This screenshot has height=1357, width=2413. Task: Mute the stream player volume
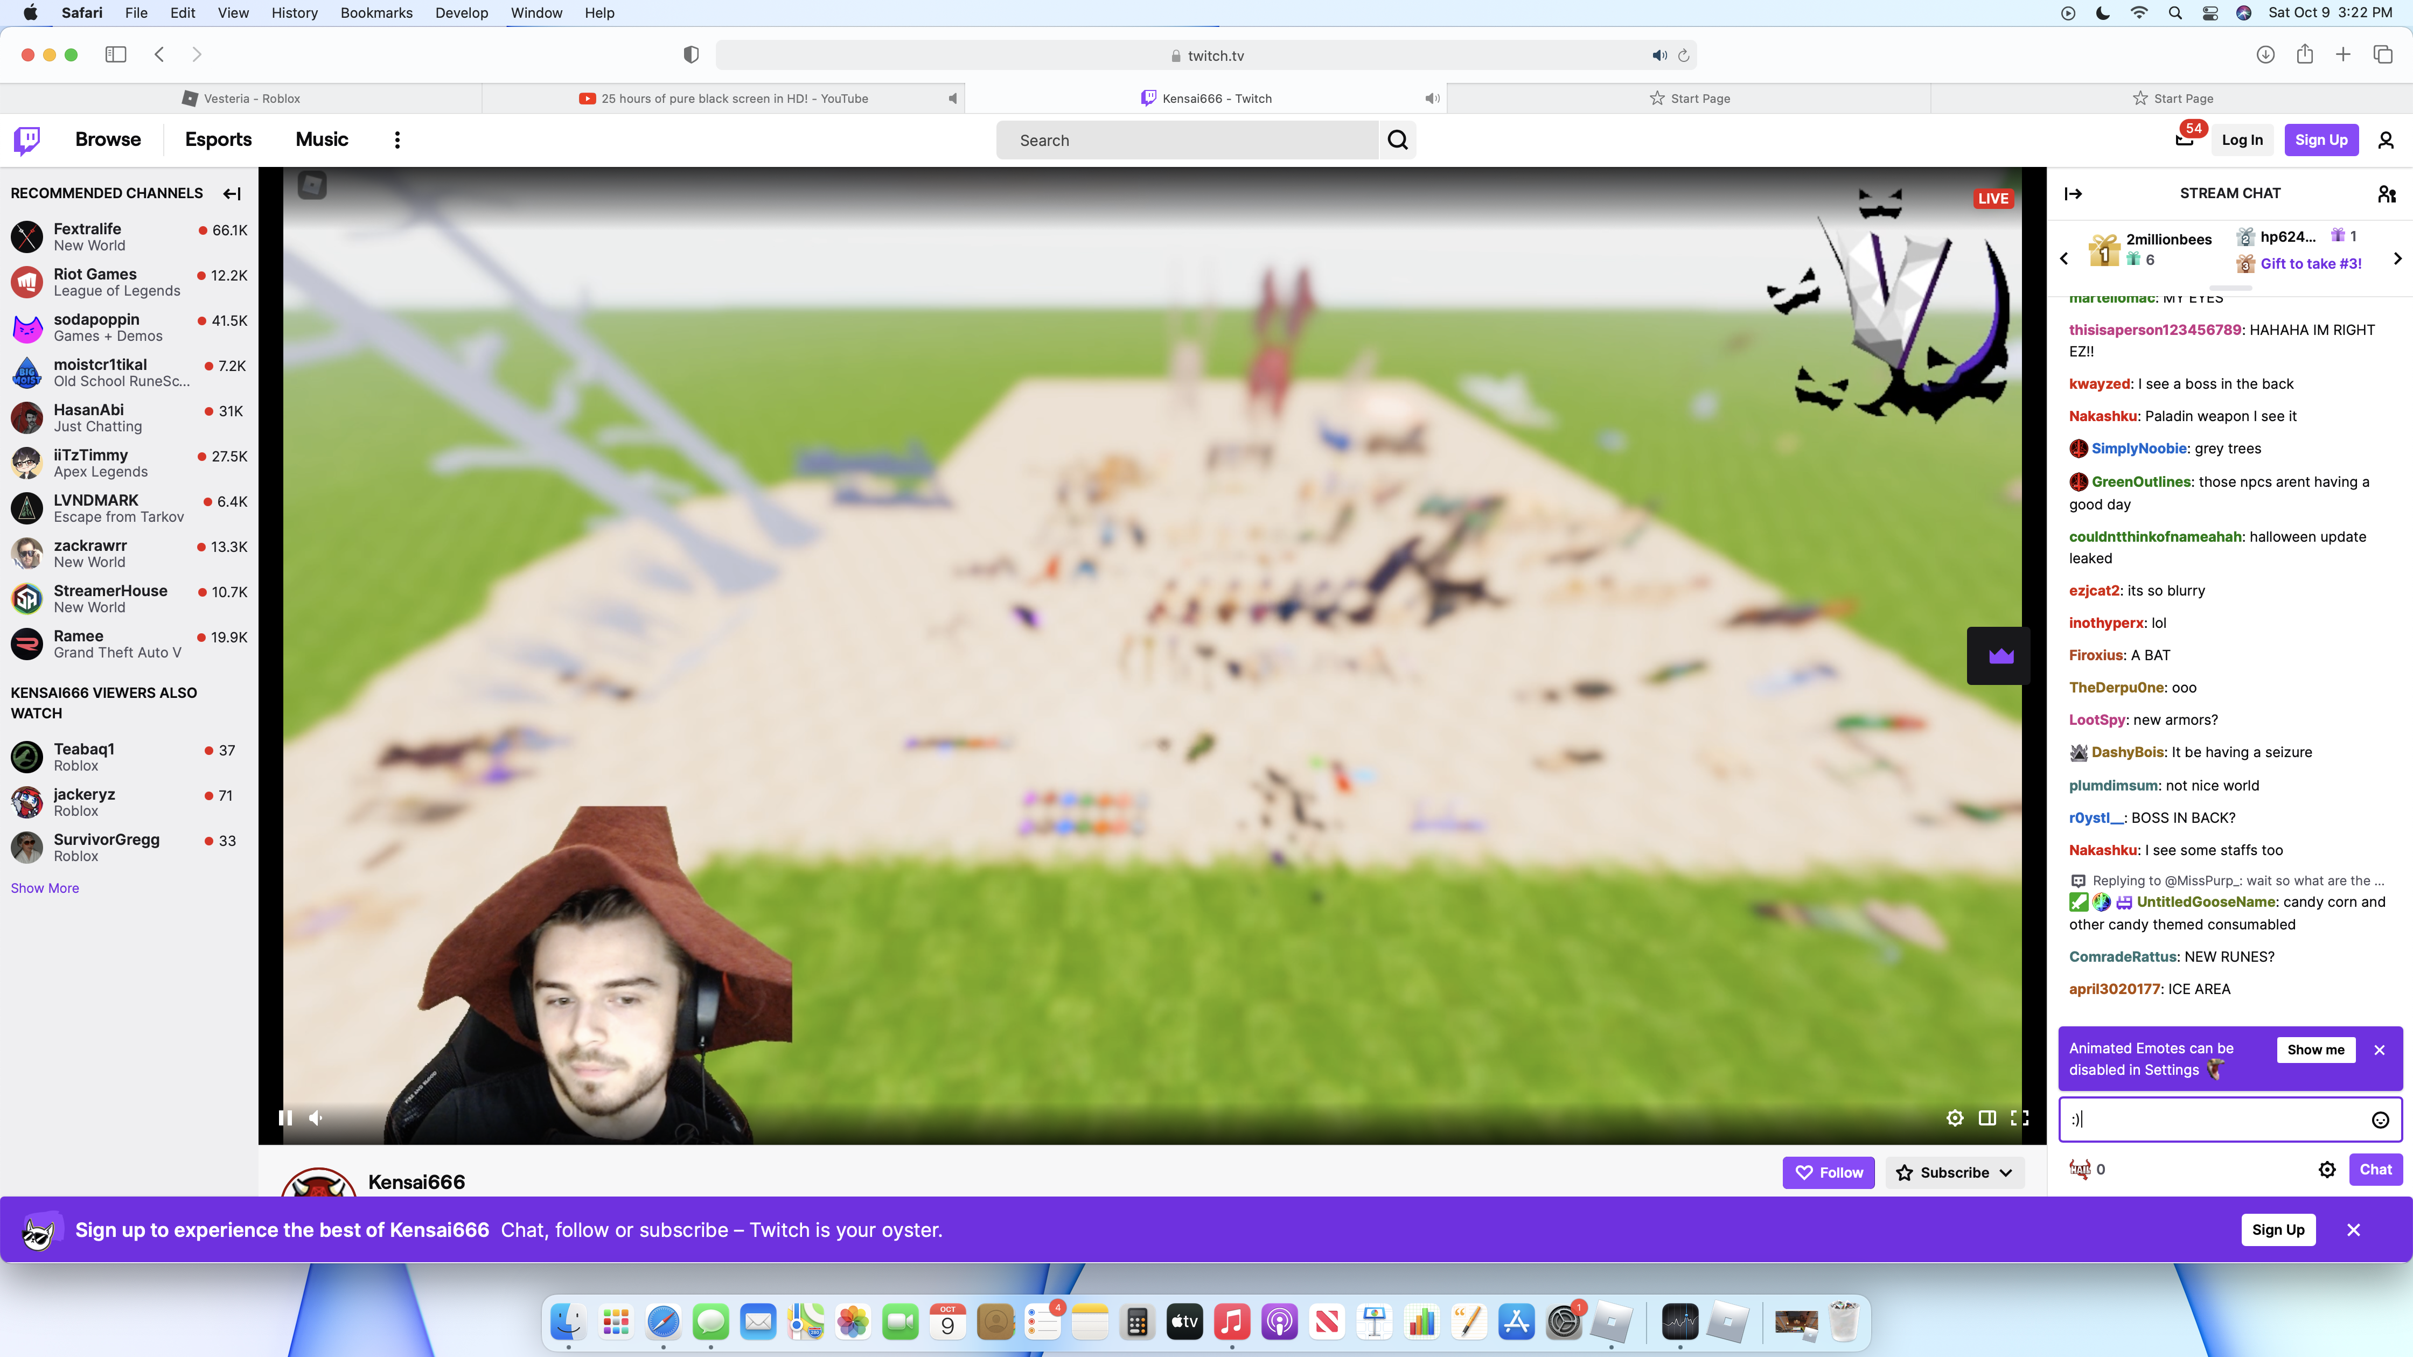click(x=317, y=1118)
